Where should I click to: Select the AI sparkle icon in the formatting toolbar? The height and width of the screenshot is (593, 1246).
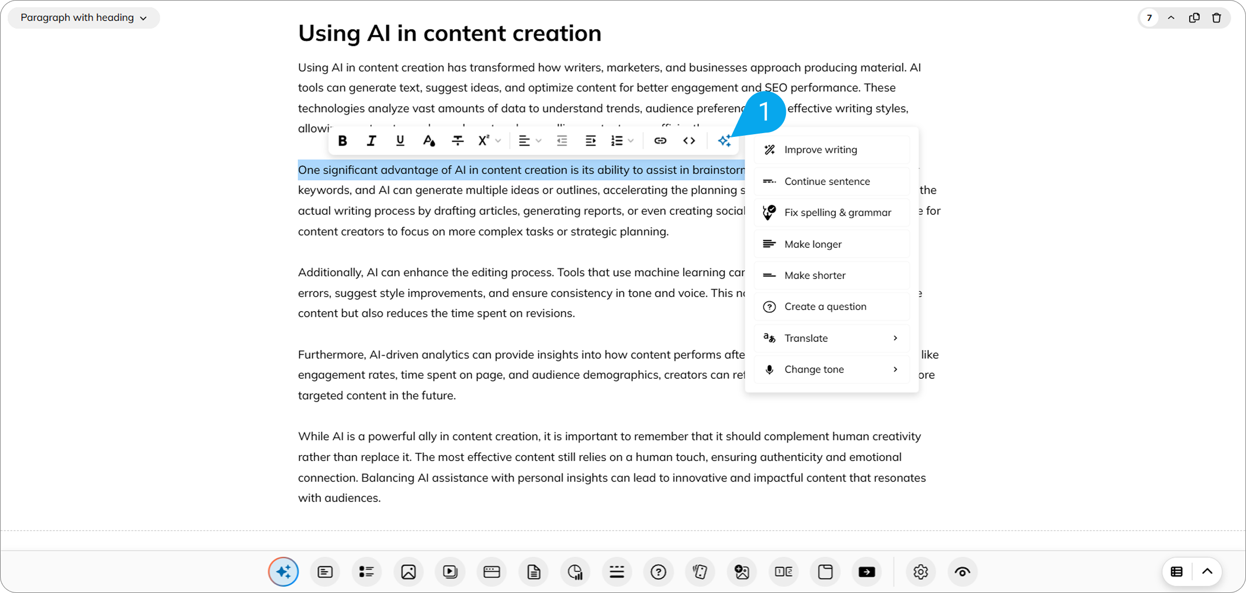tap(725, 141)
